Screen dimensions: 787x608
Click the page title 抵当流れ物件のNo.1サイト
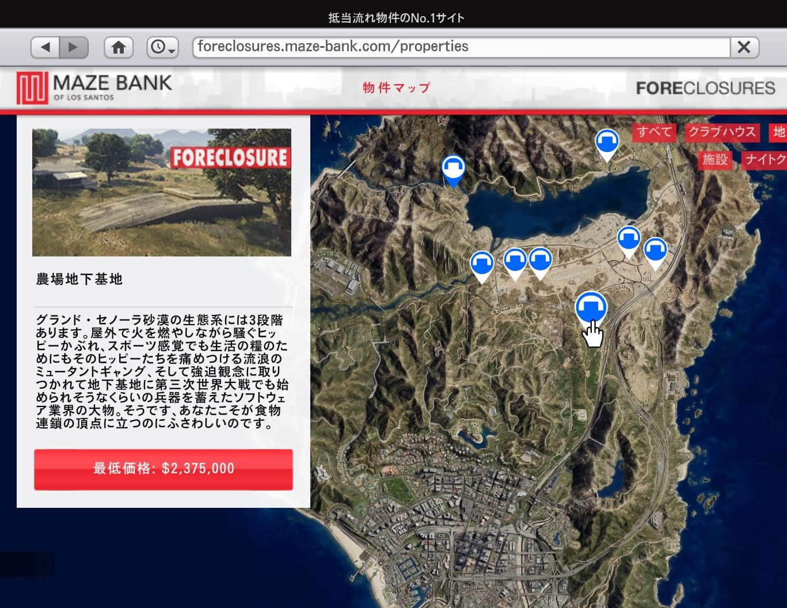396,18
